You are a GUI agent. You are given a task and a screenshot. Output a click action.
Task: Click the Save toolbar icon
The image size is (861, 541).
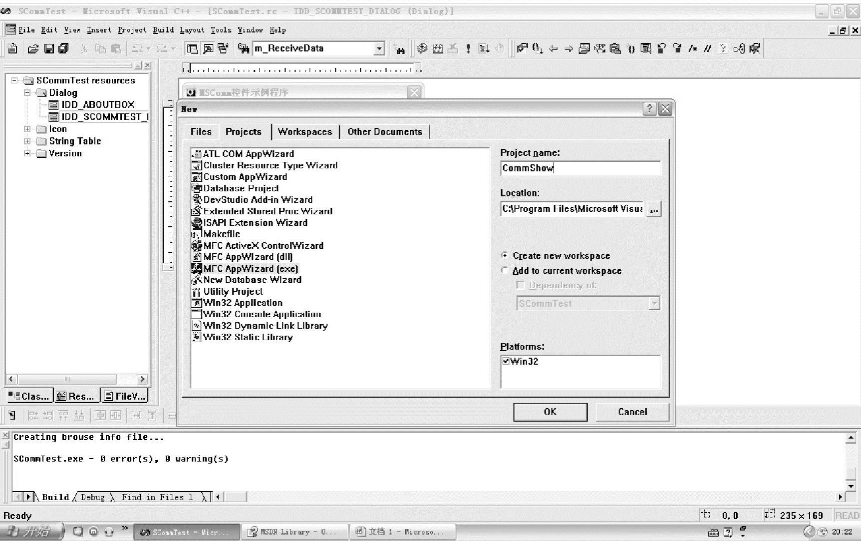point(49,48)
